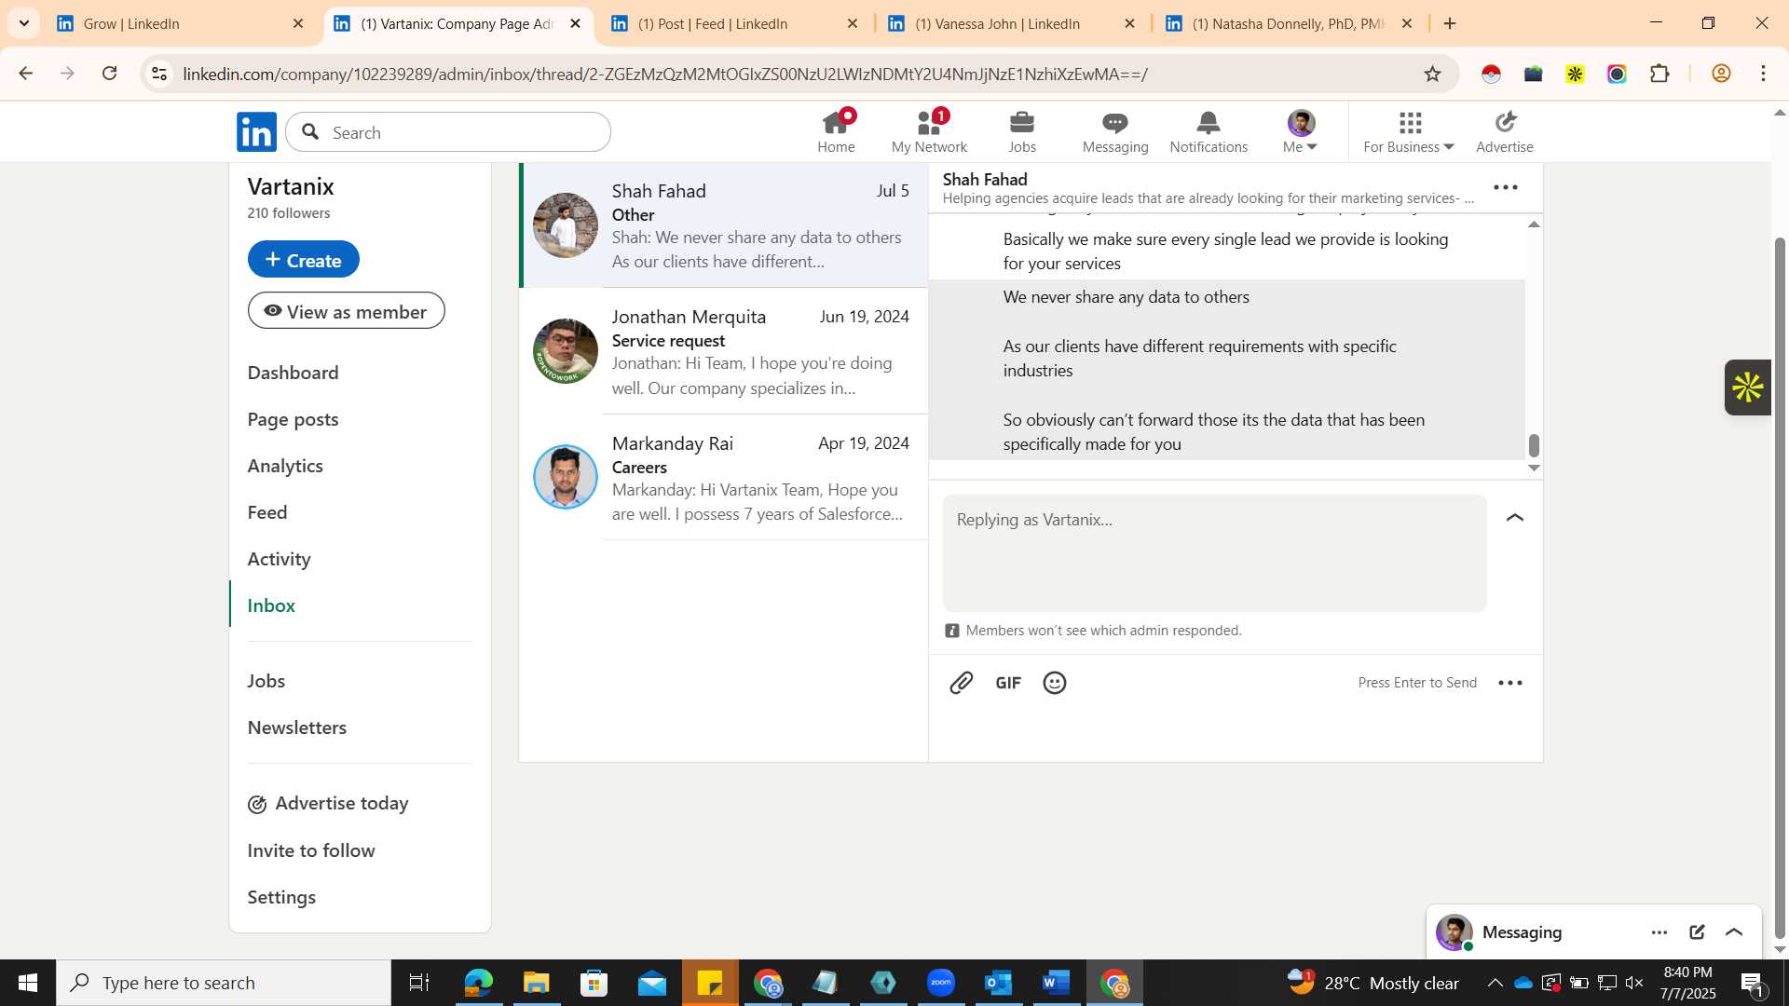Expand the For Business menu

[1409, 131]
